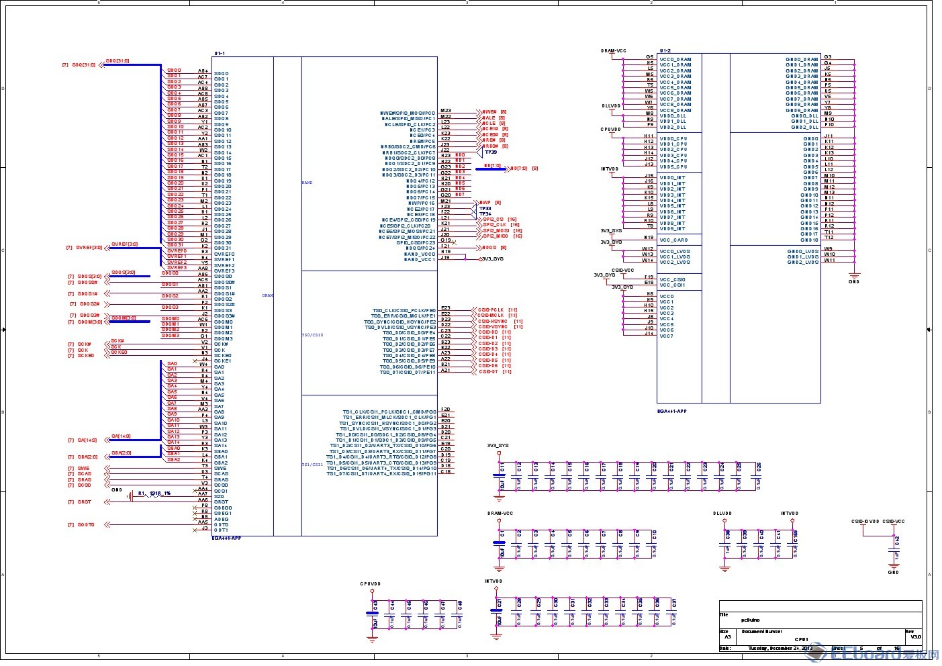The height and width of the screenshot is (666, 942).
Task: Click test point label TP34
Action: (x=485, y=214)
